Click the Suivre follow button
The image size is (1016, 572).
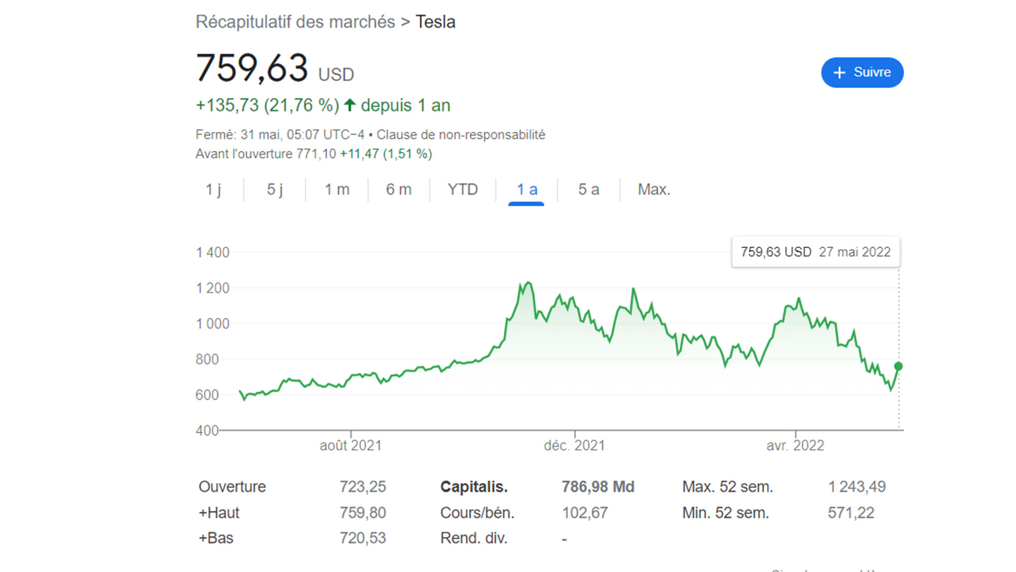click(862, 72)
